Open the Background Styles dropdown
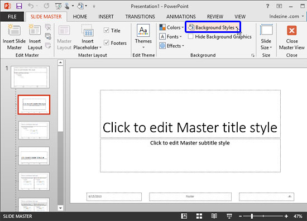The width and height of the screenshot is (307, 221). click(213, 27)
